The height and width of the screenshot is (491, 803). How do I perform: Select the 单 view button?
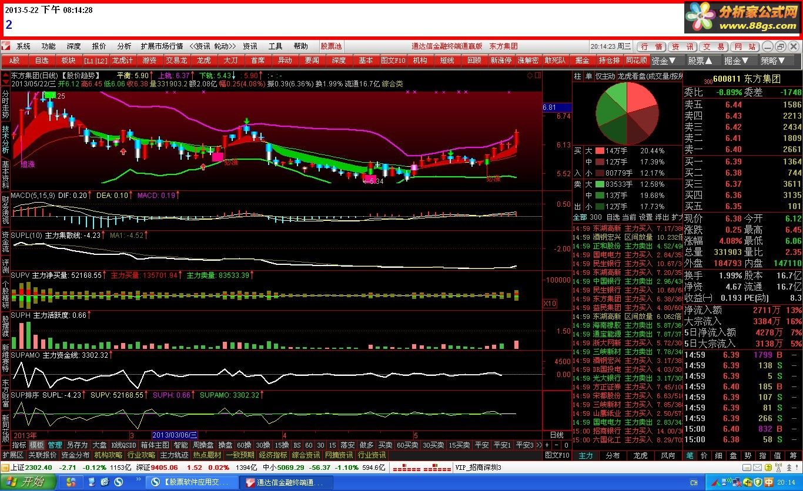tap(588, 76)
